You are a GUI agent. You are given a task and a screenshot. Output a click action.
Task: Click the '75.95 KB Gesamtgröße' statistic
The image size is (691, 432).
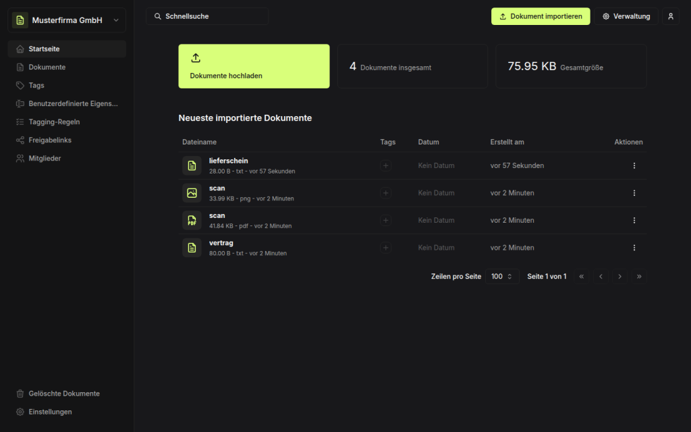(x=571, y=66)
